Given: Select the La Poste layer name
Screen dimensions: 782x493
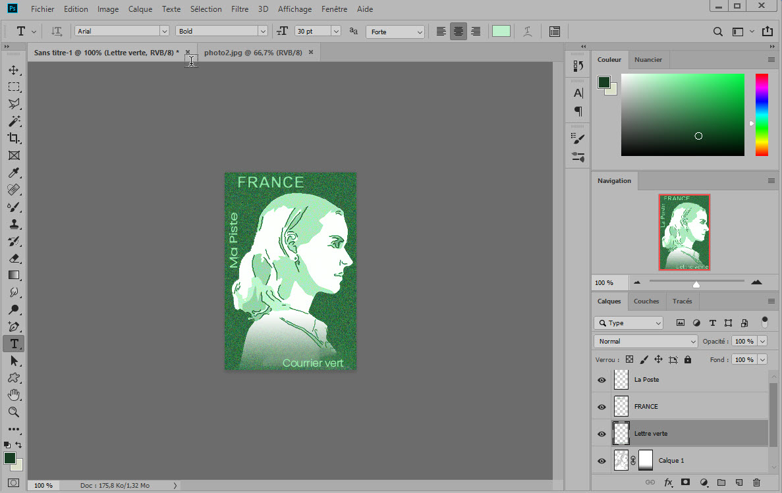Looking at the screenshot, I should point(646,379).
